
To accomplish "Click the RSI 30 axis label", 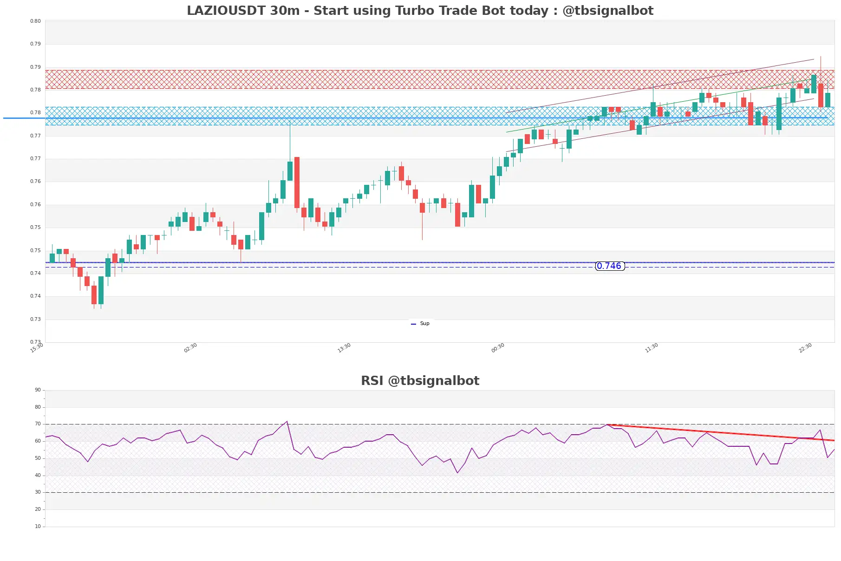I will pos(38,492).
